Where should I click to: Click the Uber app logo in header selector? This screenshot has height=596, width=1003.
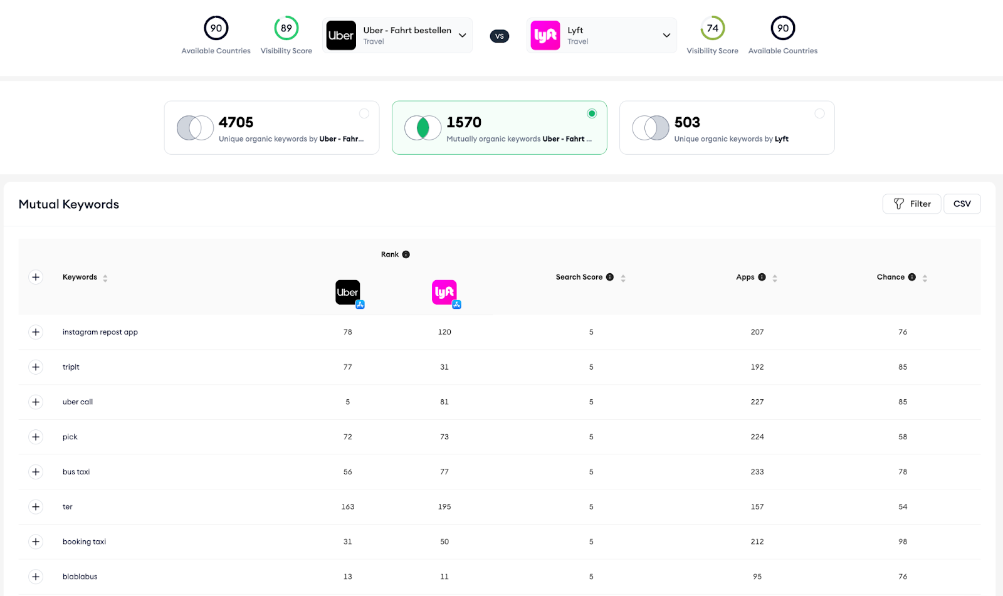click(341, 36)
